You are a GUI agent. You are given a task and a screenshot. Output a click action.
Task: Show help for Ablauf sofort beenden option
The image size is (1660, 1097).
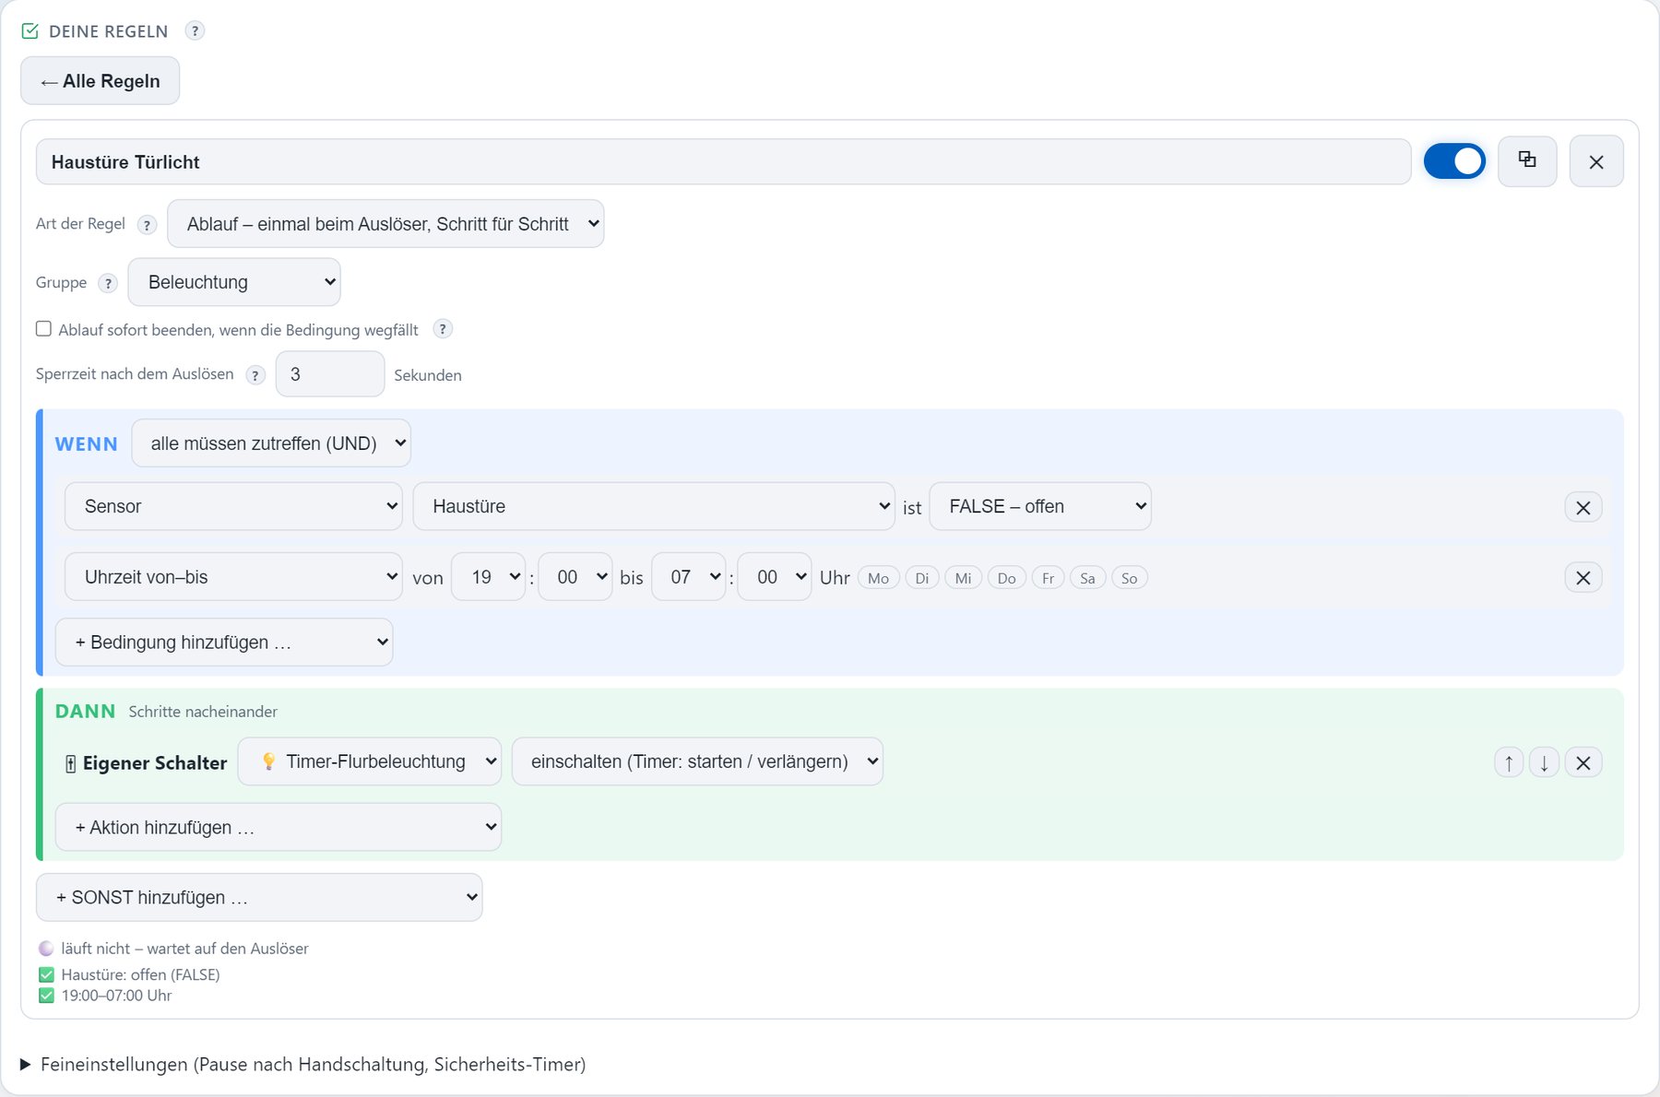click(443, 329)
